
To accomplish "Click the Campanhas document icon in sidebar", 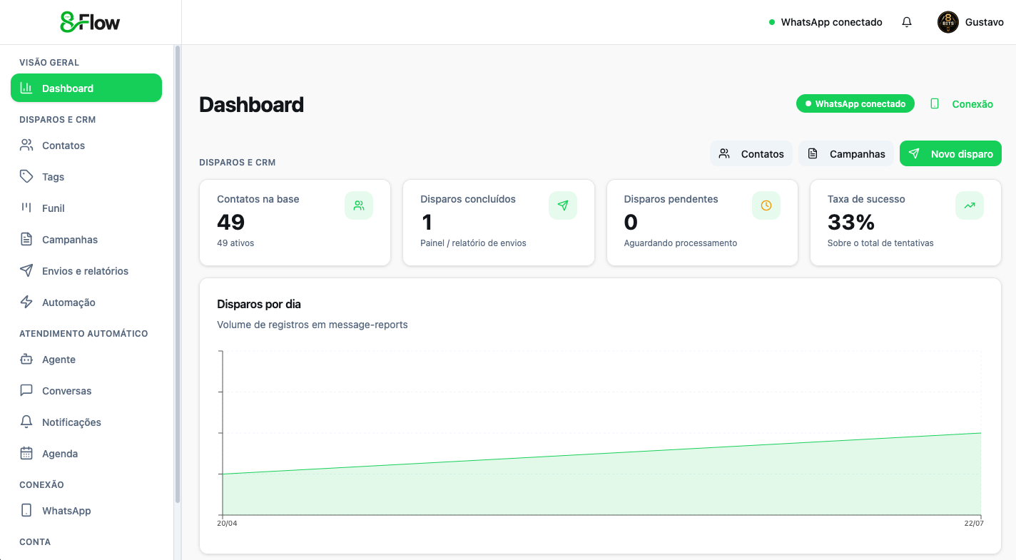I will pyautogui.click(x=26, y=239).
